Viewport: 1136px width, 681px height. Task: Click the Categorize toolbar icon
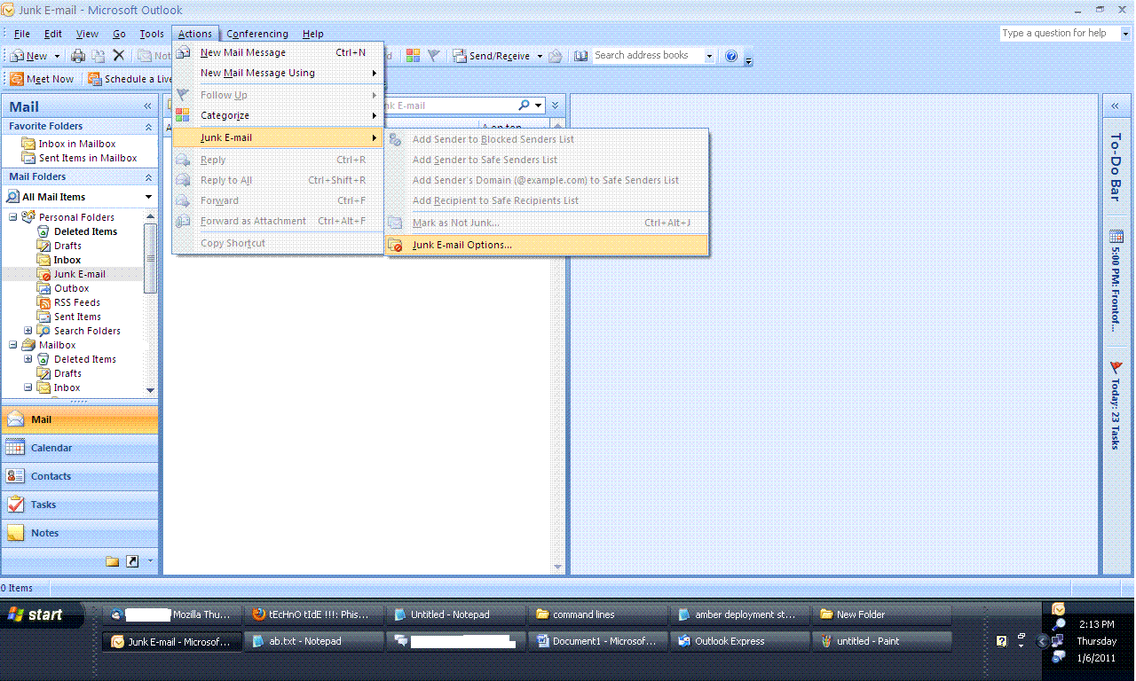(x=414, y=56)
